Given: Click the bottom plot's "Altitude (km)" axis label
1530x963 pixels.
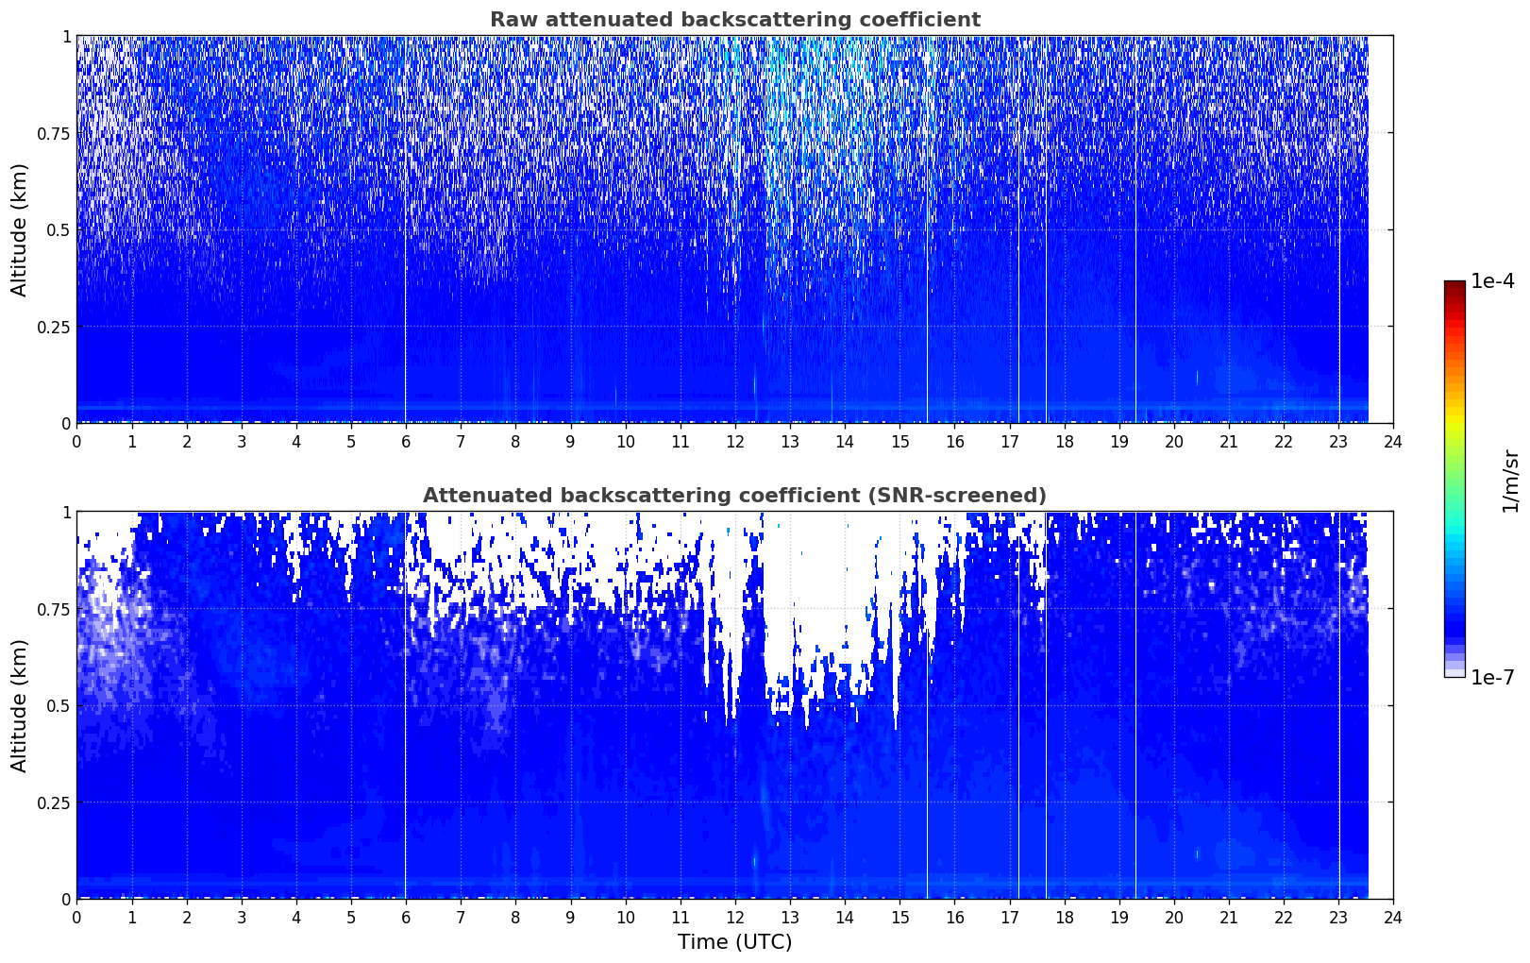Looking at the screenshot, I should [20, 705].
